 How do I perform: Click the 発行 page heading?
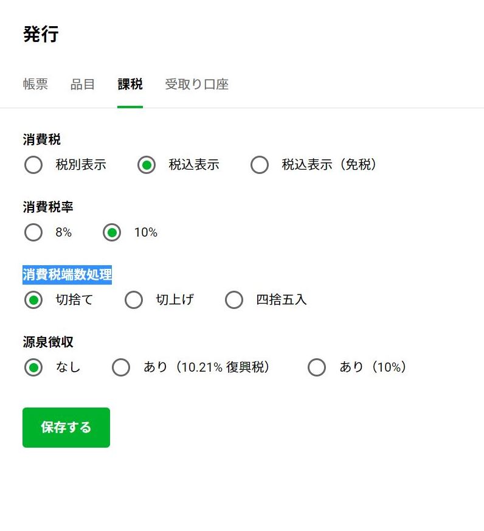[41, 34]
